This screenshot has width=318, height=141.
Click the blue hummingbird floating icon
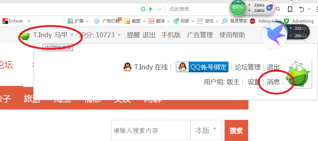[x=274, y=35]
